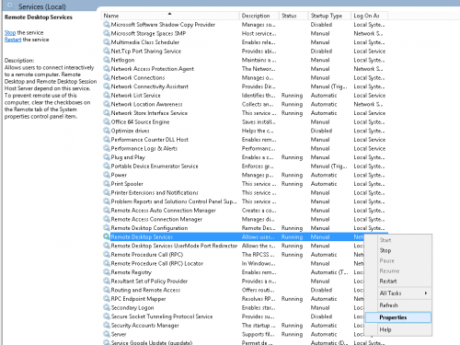460x345 pixels.
Task: Open the All Tasks submenu
Action: tap(398, 293)
